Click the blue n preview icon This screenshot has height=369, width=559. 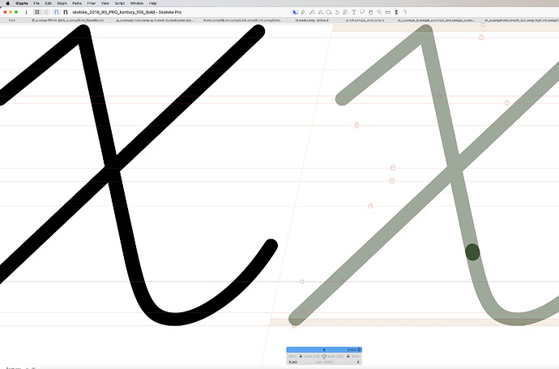click(x=57, y=12)
